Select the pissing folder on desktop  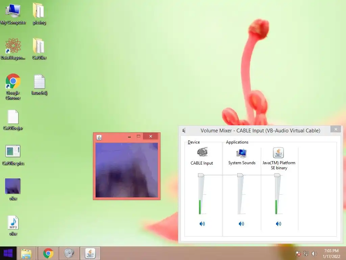[x=39, y=13]
